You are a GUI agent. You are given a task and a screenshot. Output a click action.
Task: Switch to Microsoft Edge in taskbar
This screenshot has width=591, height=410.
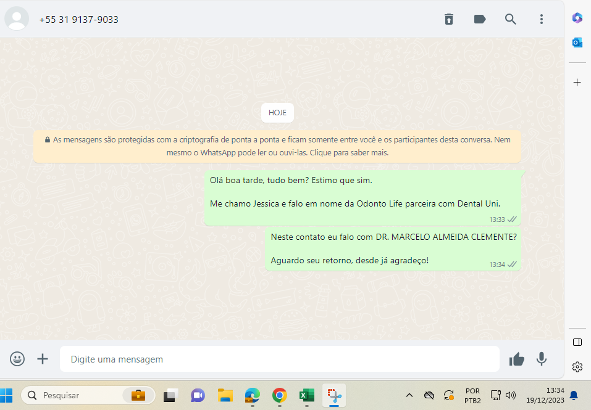click(252, 395)
